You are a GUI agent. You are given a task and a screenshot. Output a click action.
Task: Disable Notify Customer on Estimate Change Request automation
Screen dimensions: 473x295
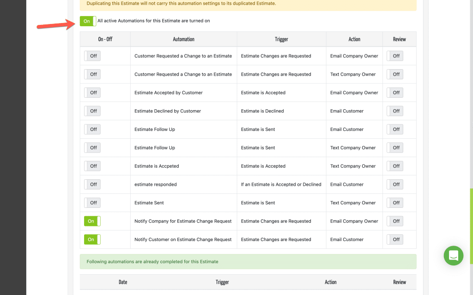pyautogui.click(x=92, y=240)
